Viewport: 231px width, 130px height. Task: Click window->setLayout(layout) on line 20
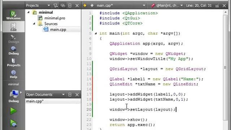(x=143, y=109)
